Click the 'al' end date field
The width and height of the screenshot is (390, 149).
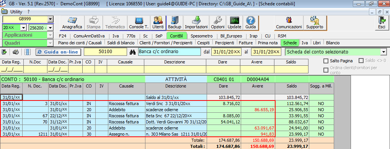click(266, 52)
